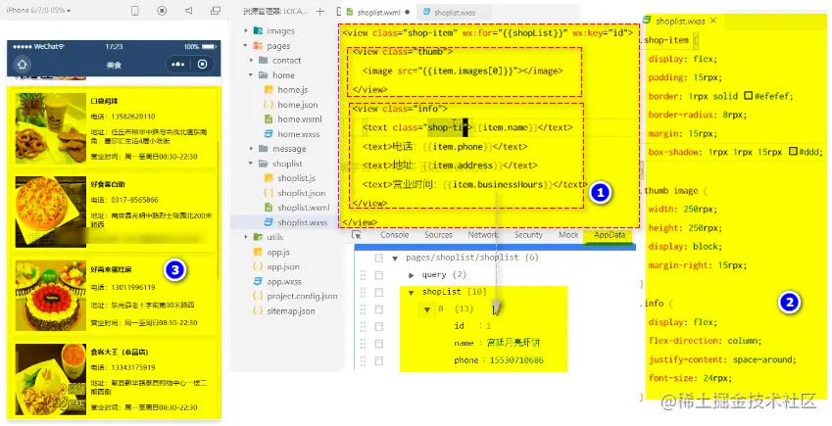Switch to the shoplist.wxml editor tab
This screenshot has width=832, height=426.
377,12
